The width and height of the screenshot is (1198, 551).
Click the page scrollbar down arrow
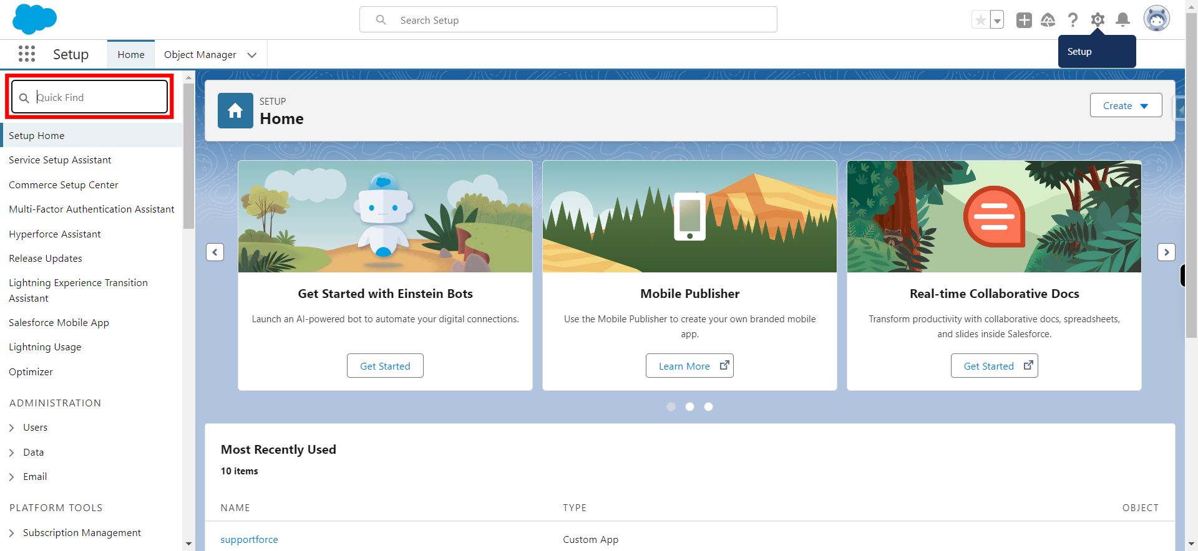pos(1191,544)
